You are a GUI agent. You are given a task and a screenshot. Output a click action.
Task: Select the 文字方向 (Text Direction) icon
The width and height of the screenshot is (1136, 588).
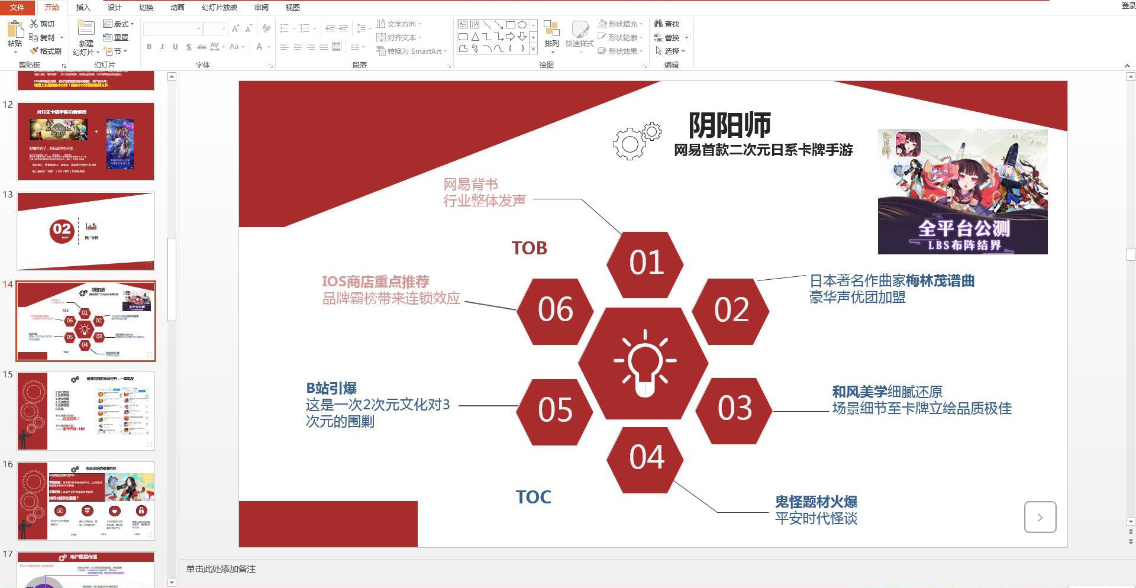tap(398, 24)
